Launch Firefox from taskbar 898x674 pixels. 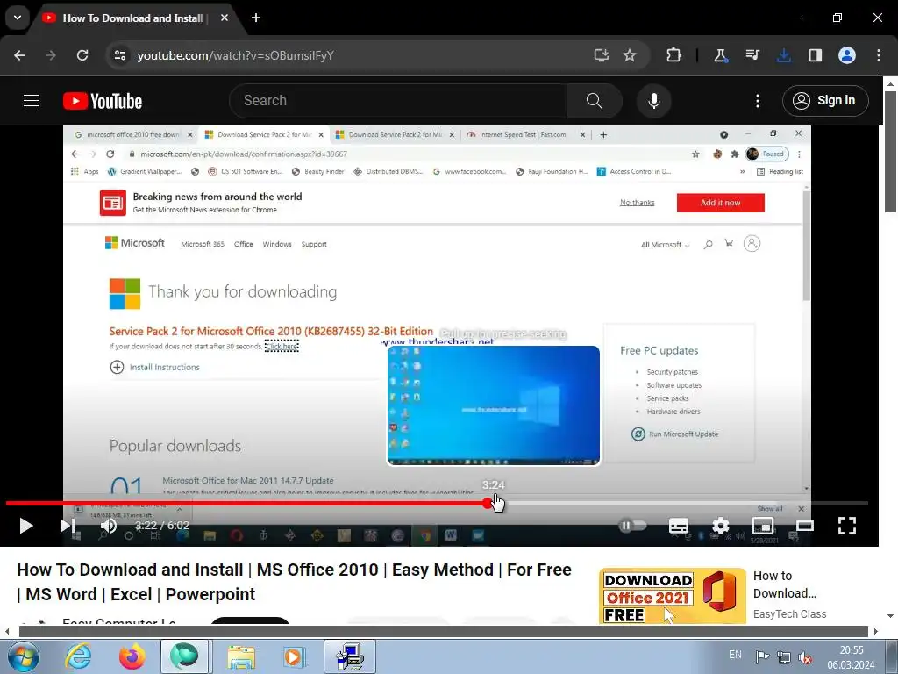click(x=132, y=656)
